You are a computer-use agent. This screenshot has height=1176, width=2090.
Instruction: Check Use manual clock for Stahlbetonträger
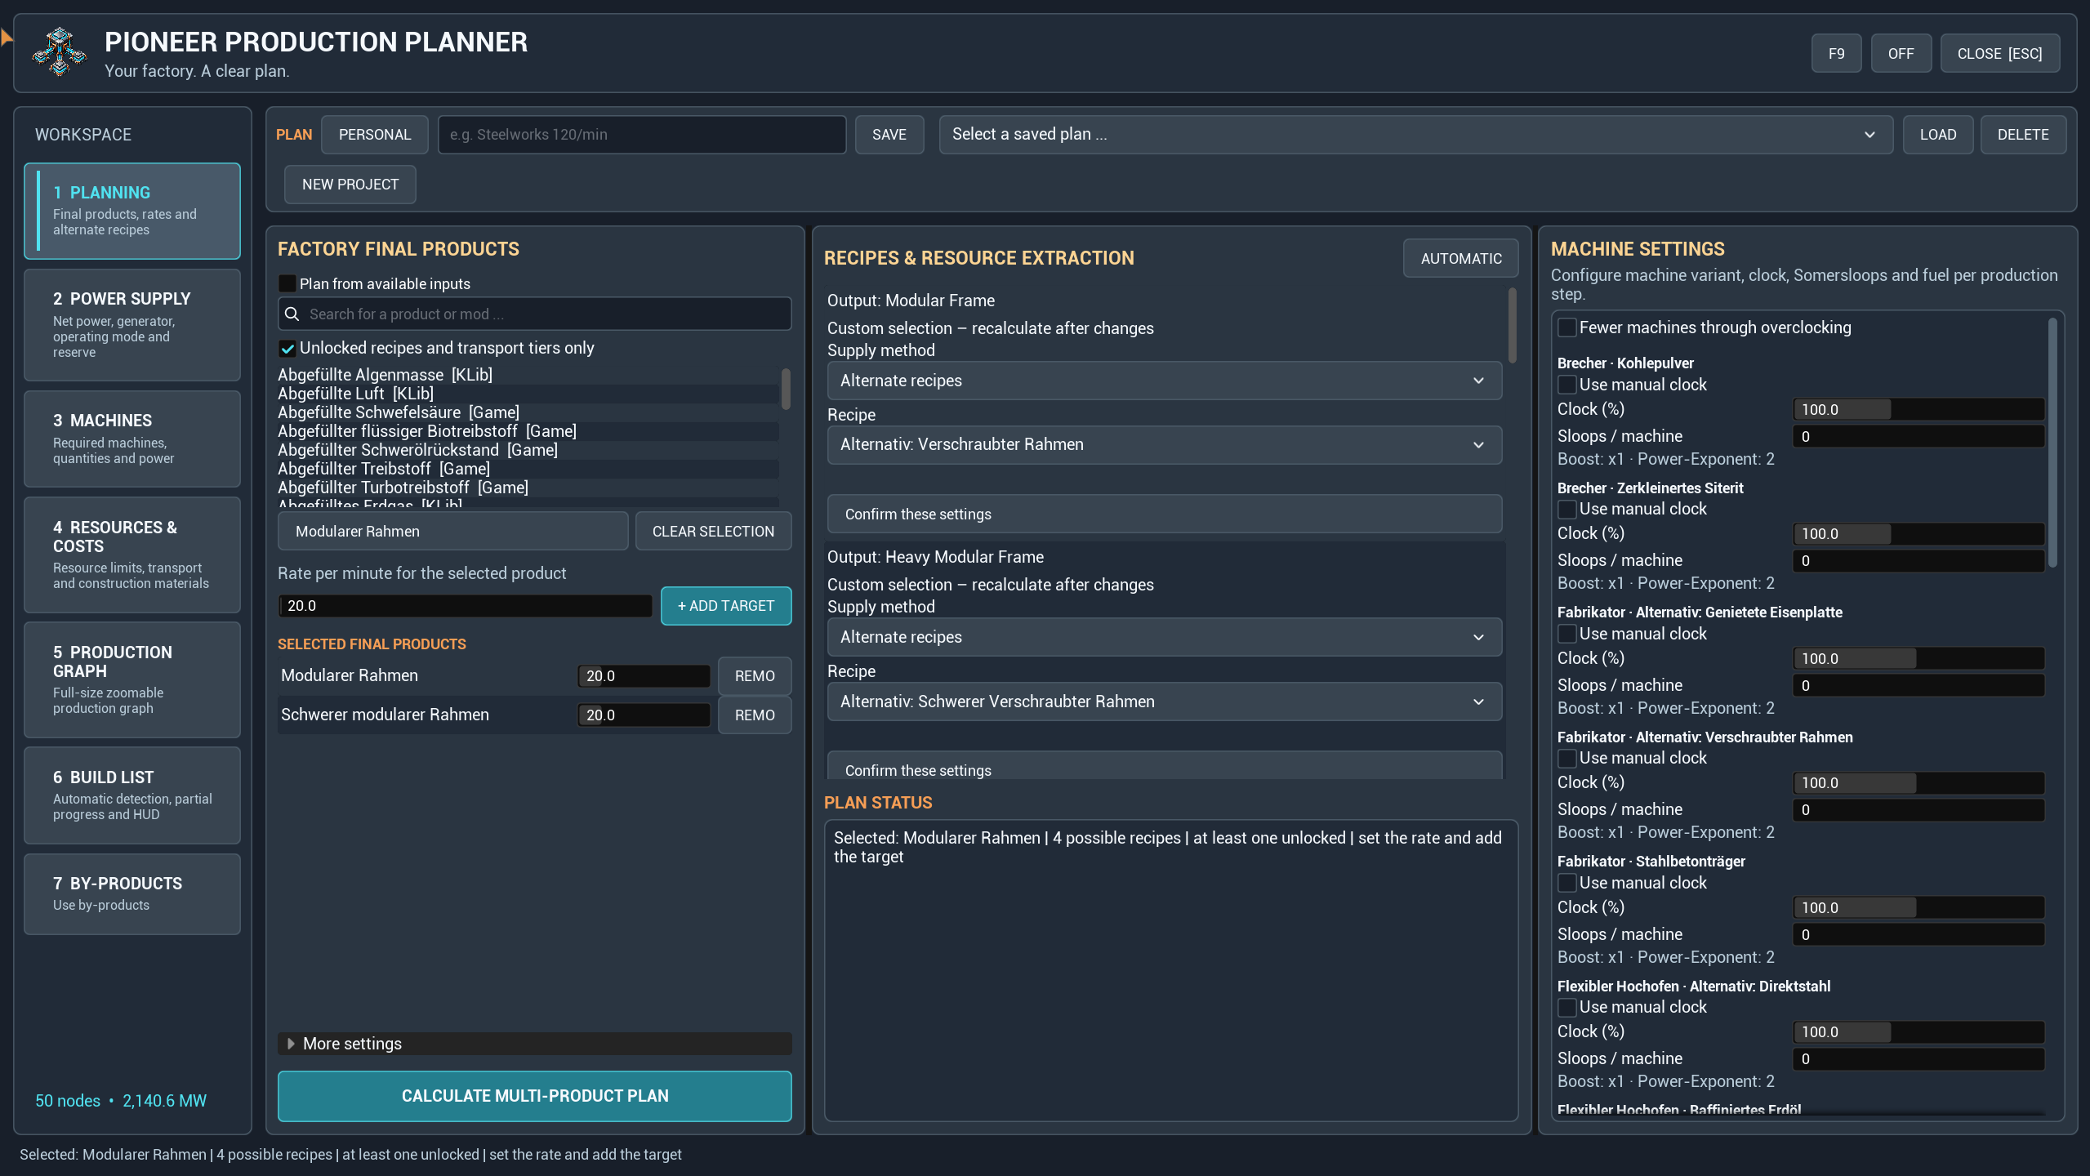pos(1567,883)
